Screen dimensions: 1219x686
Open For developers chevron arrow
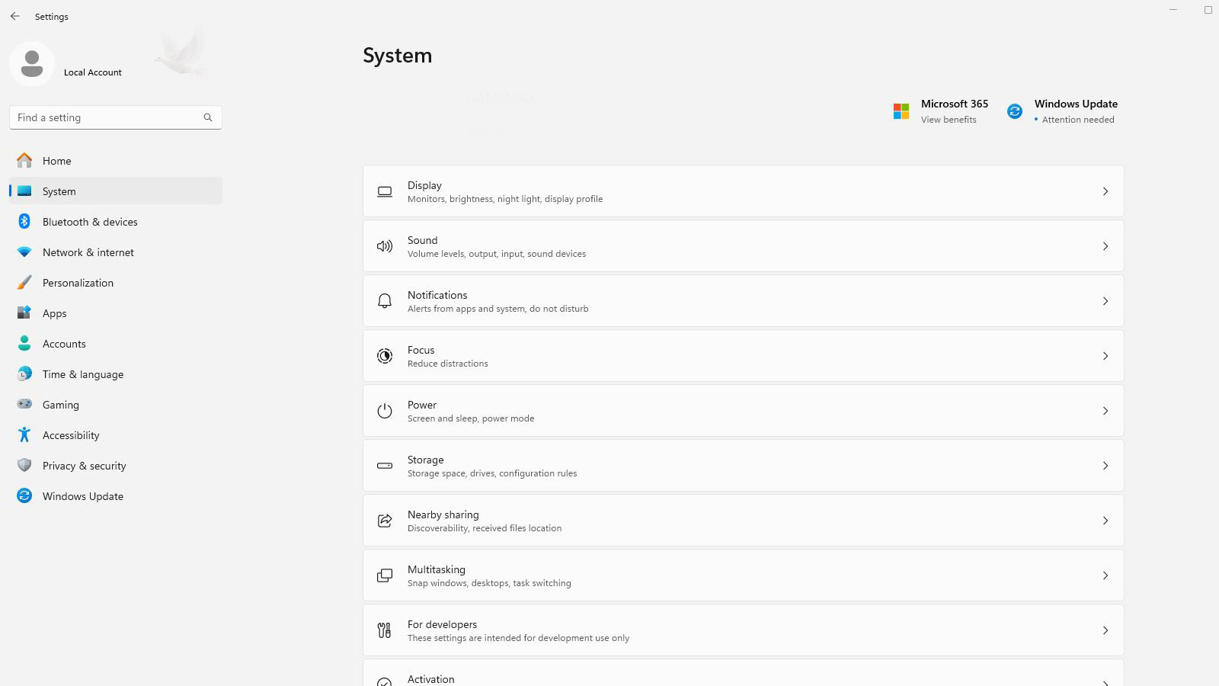click(1105, 630)
